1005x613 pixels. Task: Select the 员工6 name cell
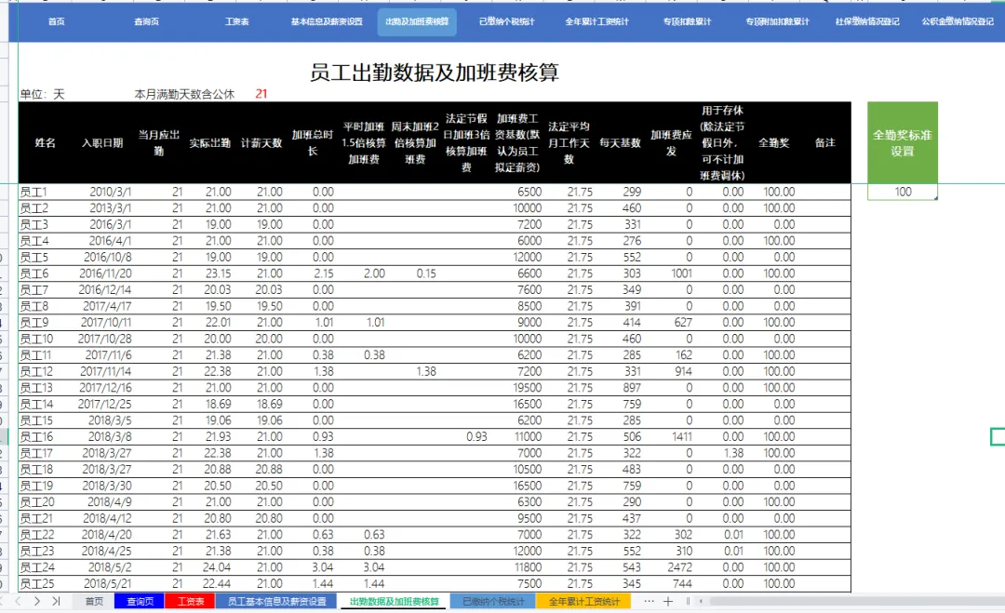pos(45,273)
